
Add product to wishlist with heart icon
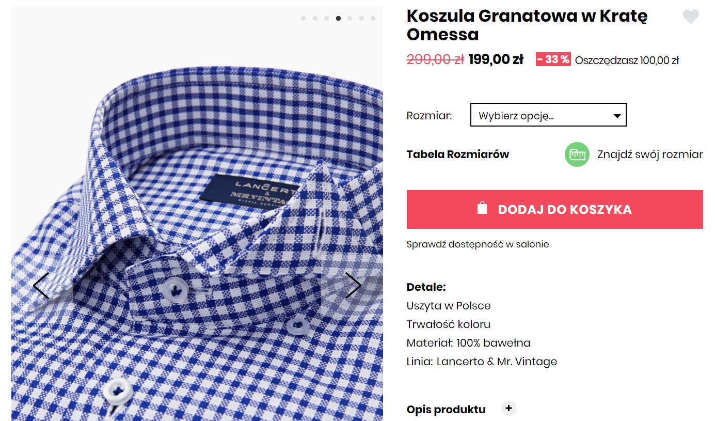click(x=690, y=18)
